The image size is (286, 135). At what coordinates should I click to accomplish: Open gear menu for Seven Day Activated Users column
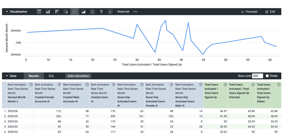tap(142, 85)
